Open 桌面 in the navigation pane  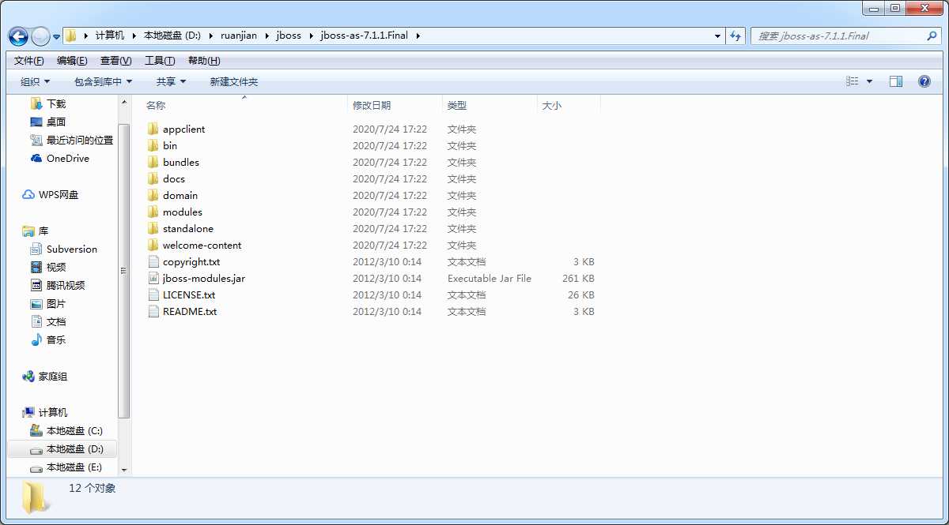point(56,122)
